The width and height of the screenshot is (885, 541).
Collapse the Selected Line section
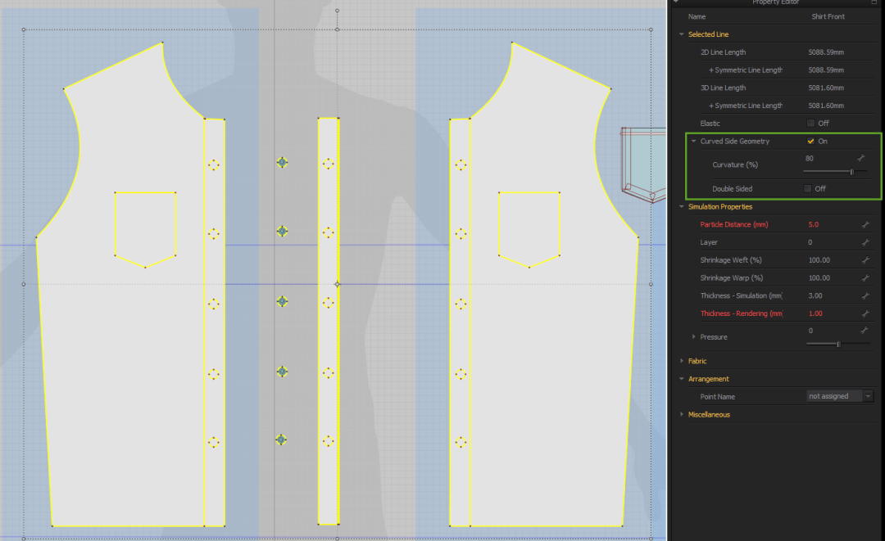[x=682, y=34]
